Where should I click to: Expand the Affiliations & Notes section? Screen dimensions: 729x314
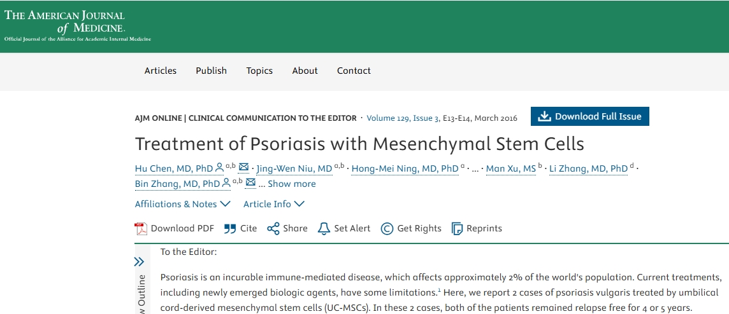(x=182, y=204)
